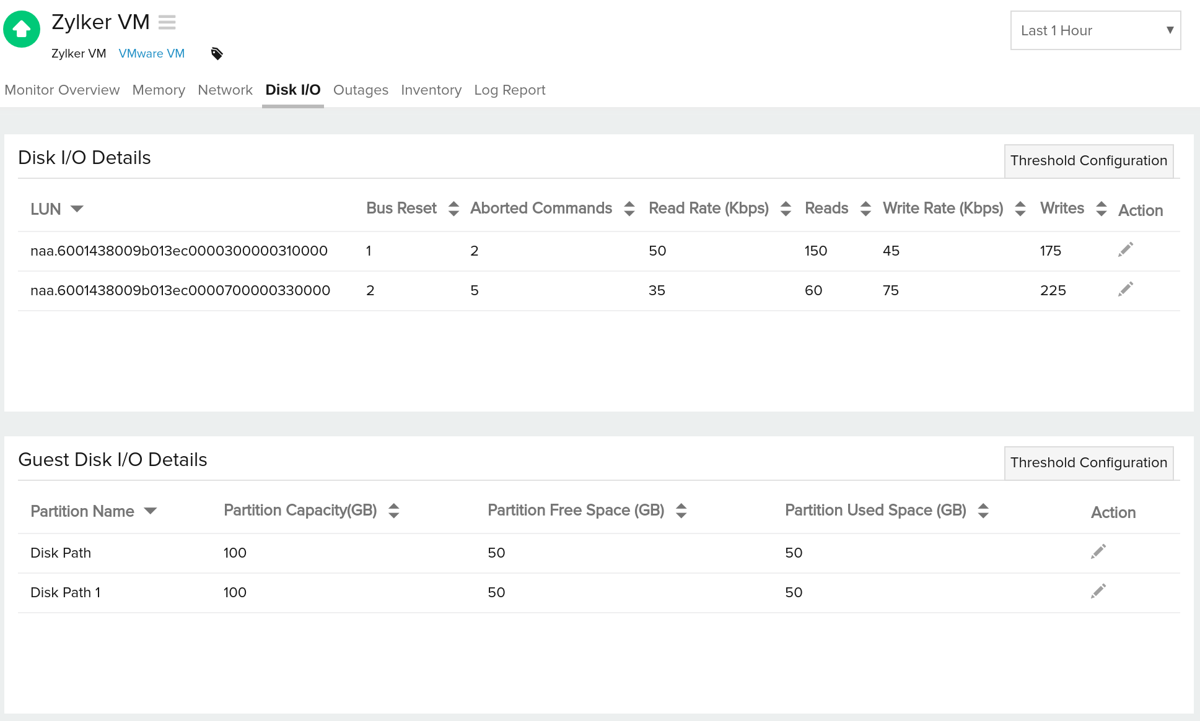The width and height of the screenshot is (1200, 721).
Task: Open Threshold Configuration for Guest Disk I/O
Action: coord(1088,463)
